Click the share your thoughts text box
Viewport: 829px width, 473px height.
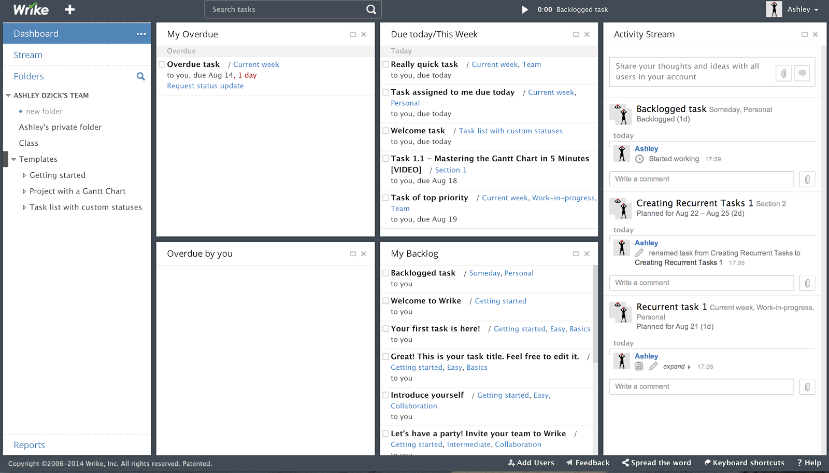coord(692,72)
